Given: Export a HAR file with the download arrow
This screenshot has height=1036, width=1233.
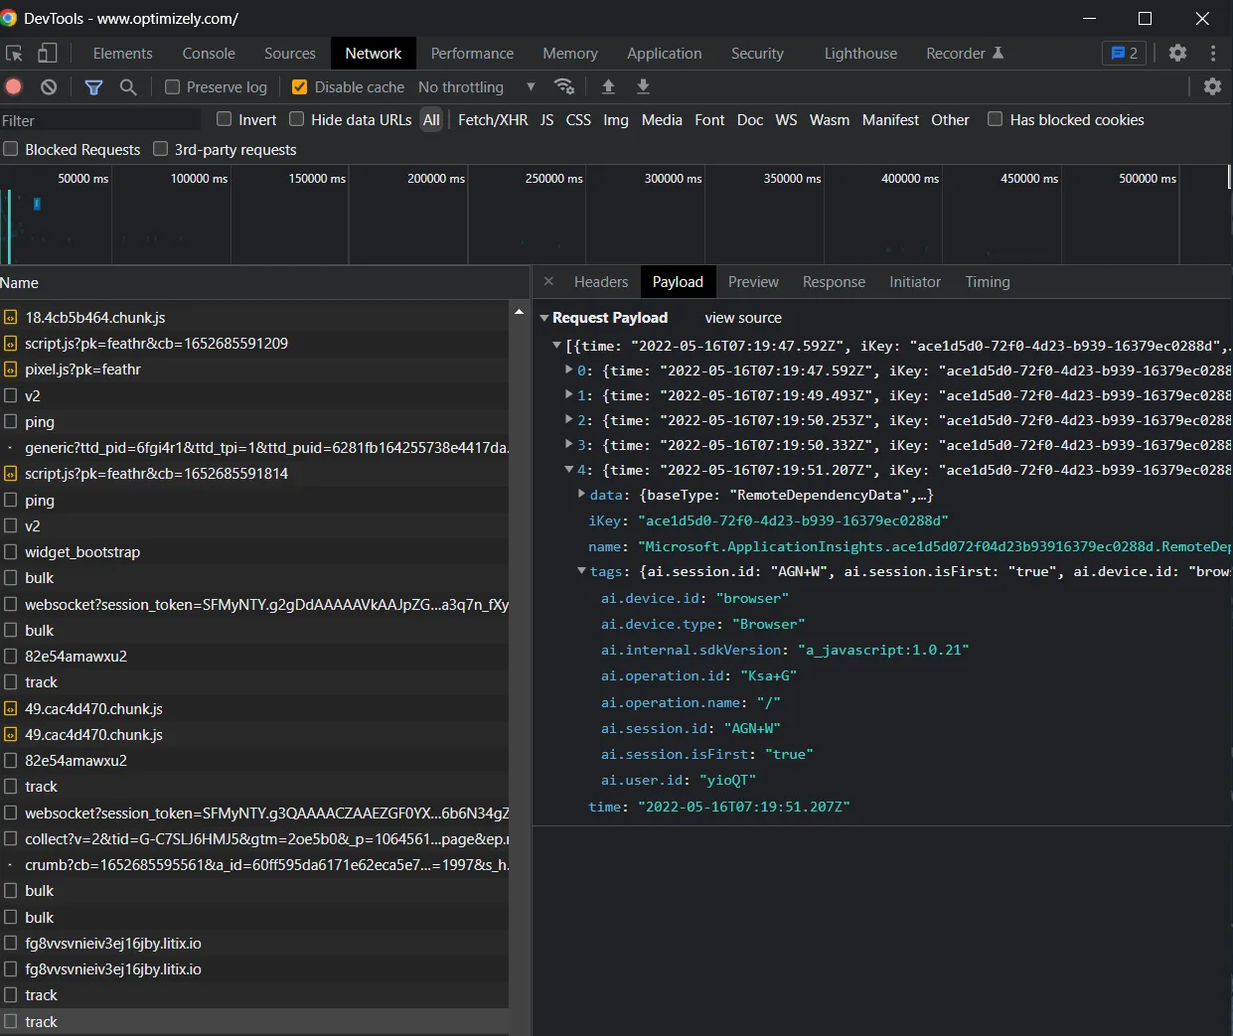Looking at the screenshot, I should point(643,87).
